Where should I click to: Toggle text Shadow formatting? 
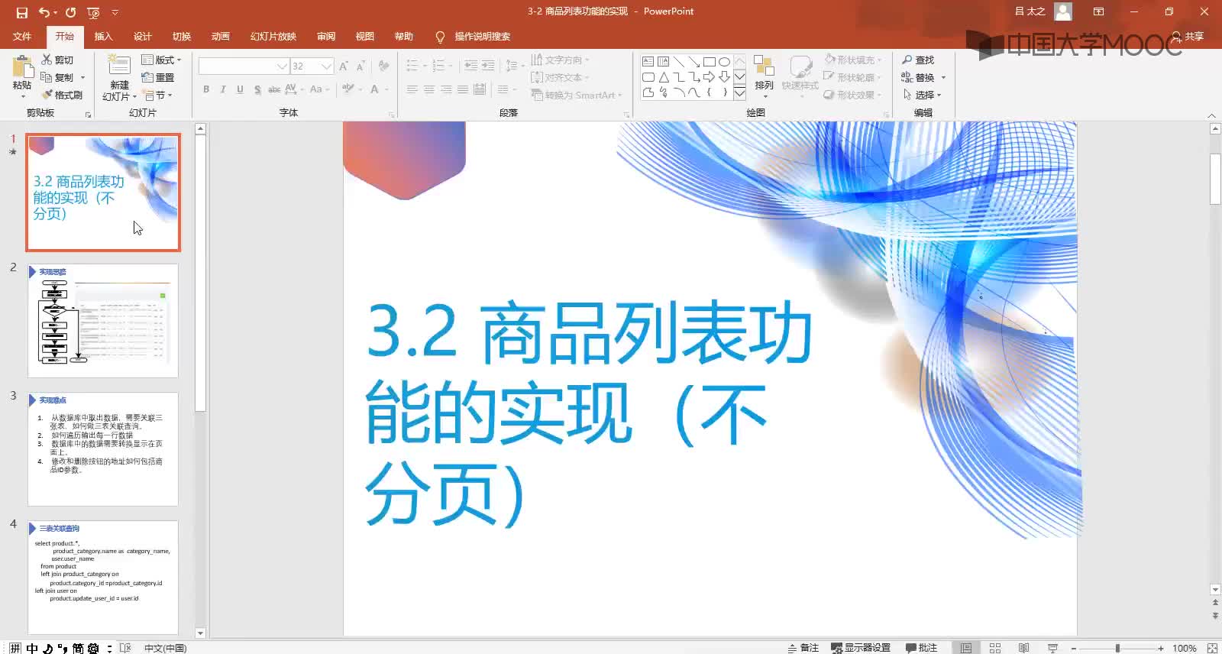[x=257, y=89]
